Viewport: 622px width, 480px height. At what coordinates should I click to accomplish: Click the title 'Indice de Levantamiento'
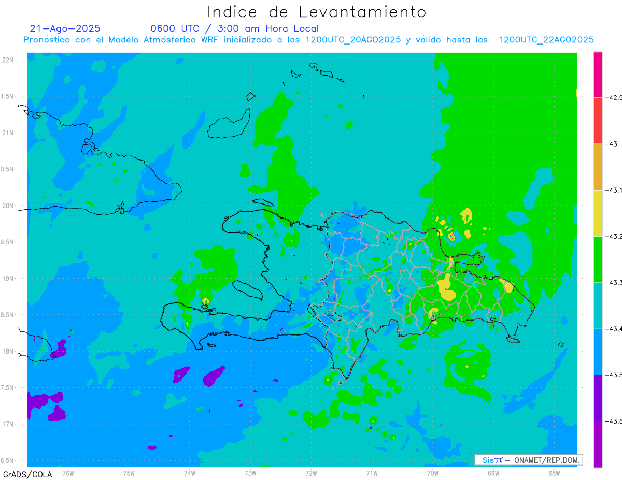317,11
